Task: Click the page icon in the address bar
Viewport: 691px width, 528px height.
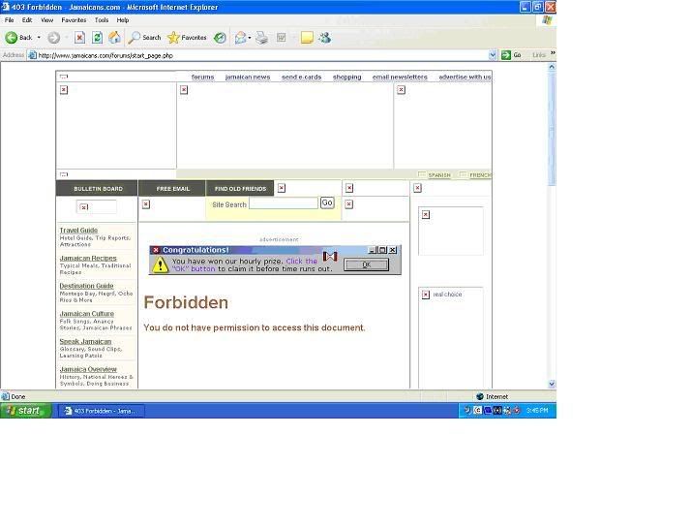Action: (32, 55)
